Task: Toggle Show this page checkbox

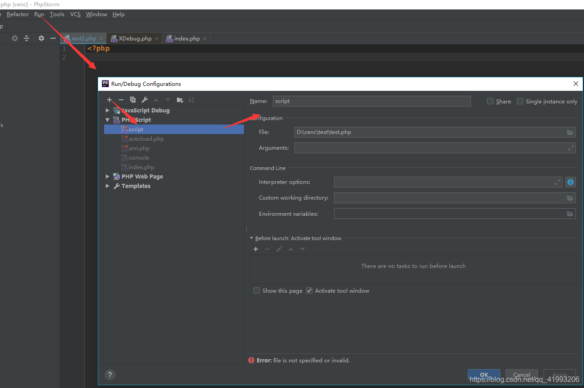Action: pyautogui.click(x=257, y=290)
